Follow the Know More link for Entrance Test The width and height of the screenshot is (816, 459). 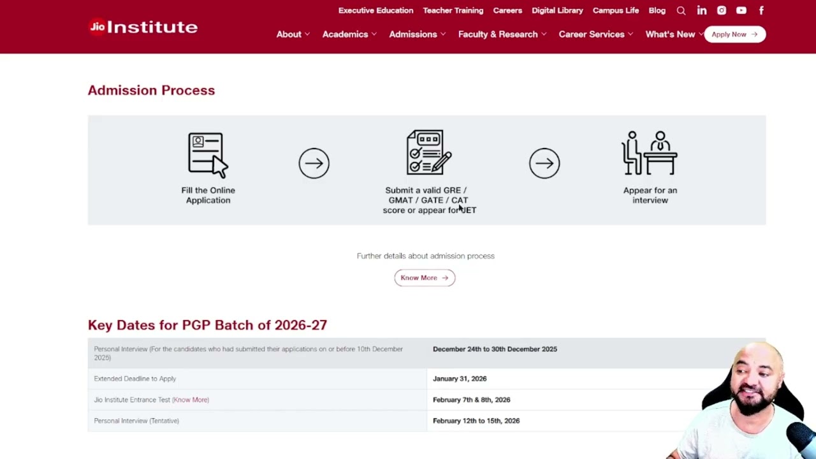tap(191, 400)
